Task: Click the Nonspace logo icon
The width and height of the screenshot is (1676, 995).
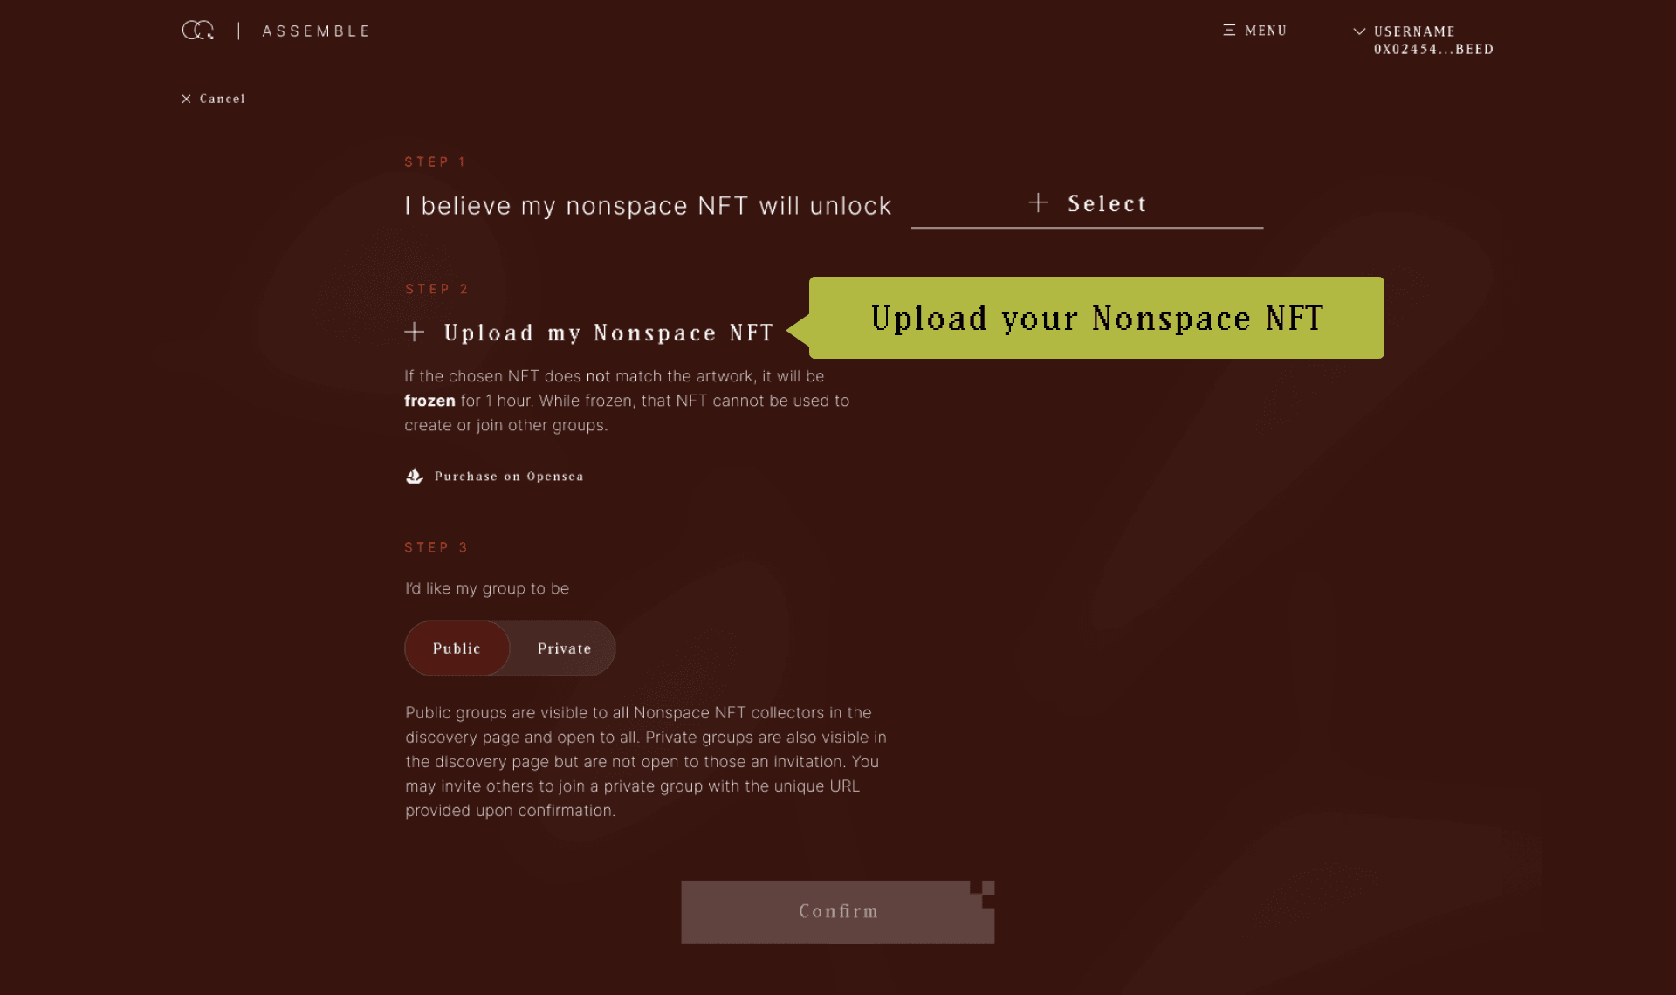Action: pos(198,31)
